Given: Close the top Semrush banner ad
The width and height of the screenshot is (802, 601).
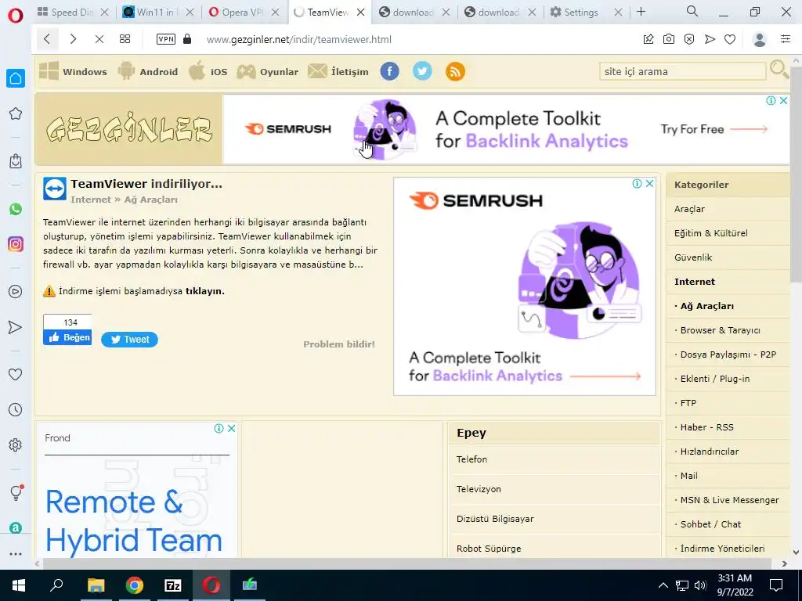Looking at the screenshot, I should click(x=783, y=101).
